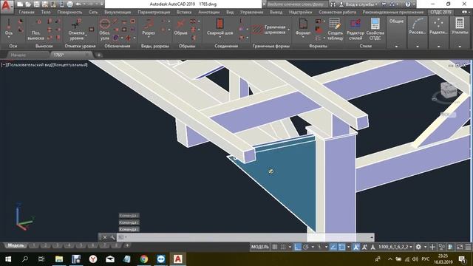Click the Undo arrow in quick access toolbar
The image size is (473, 266).
click(x=78, y=4)
